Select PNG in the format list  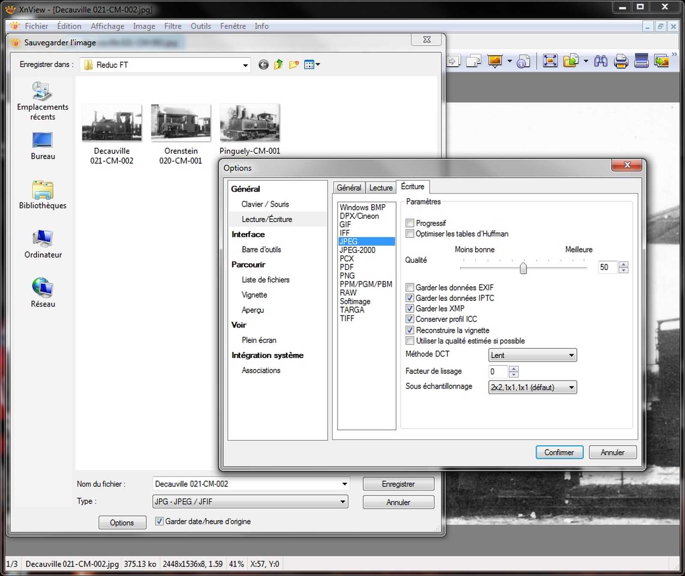point(347,276)
